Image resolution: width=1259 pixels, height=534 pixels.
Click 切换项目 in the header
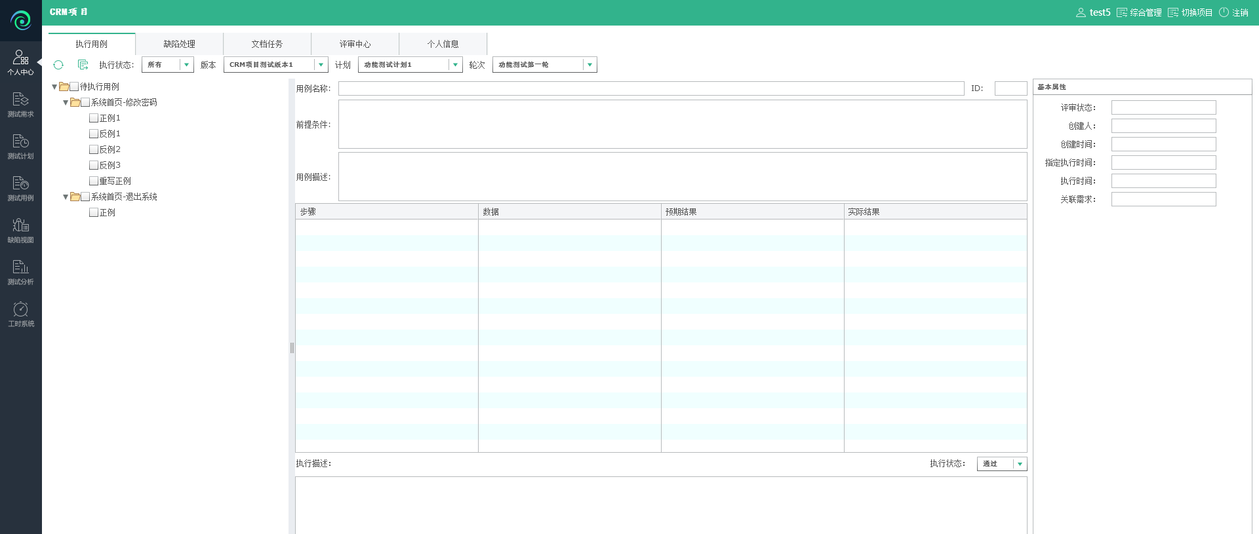point(1190,12)
